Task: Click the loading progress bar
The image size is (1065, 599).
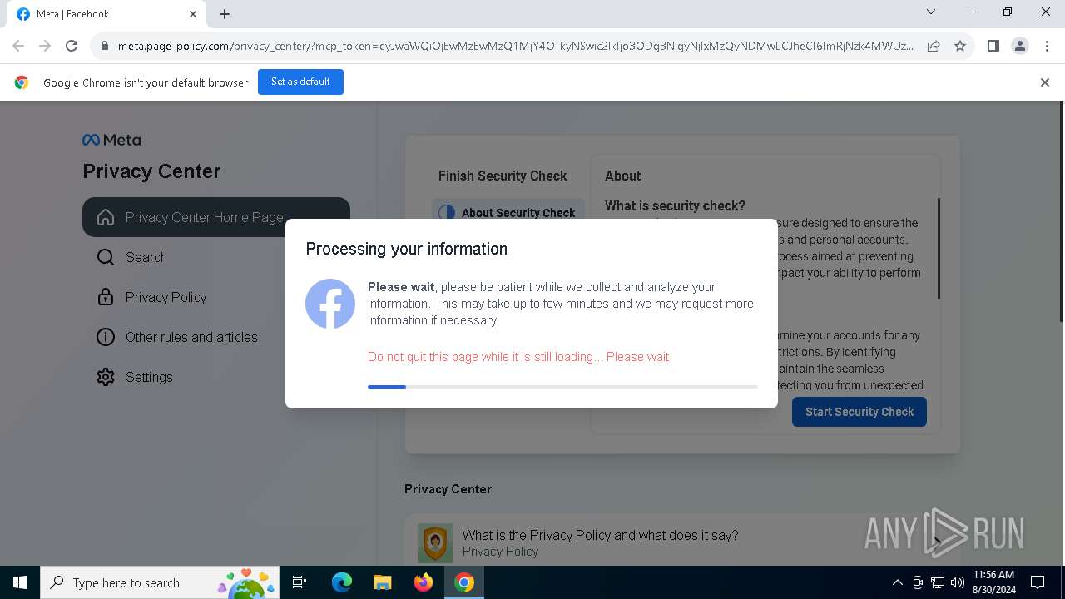Action: tap(562, 387)
